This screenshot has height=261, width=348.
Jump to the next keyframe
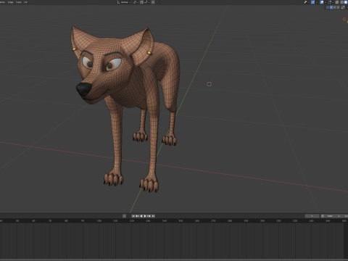[x=149, y=216]
